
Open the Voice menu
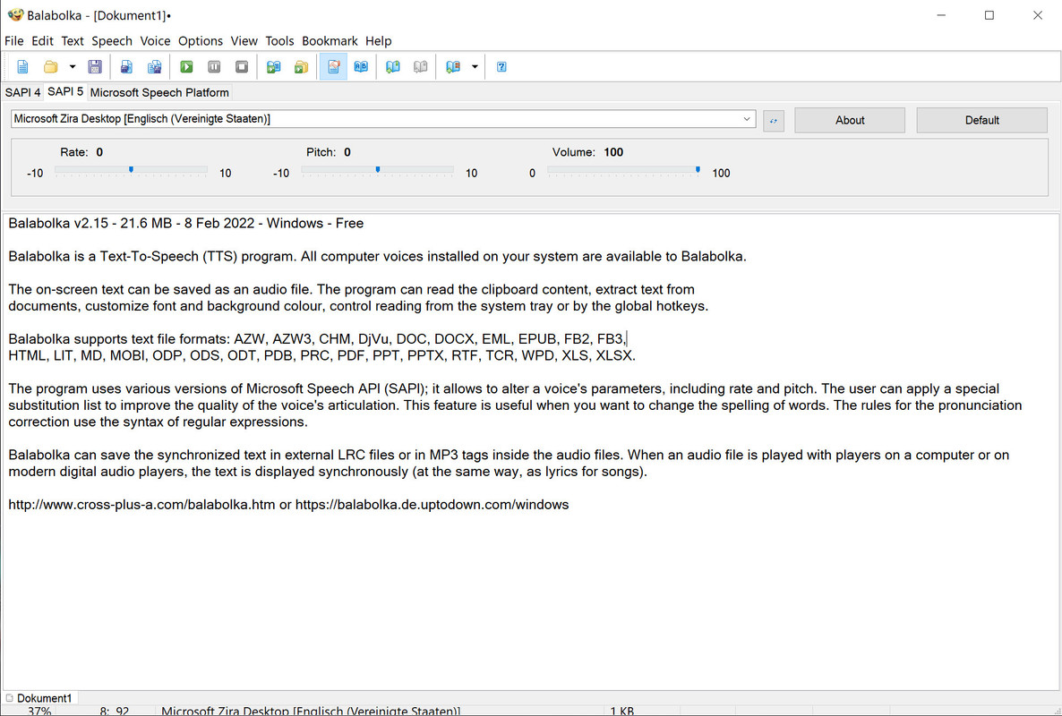pos(155,40)
